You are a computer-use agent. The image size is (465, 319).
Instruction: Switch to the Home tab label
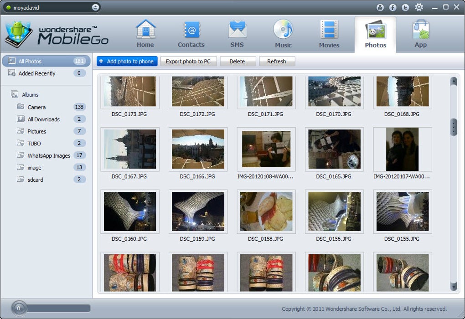(145, 45)
